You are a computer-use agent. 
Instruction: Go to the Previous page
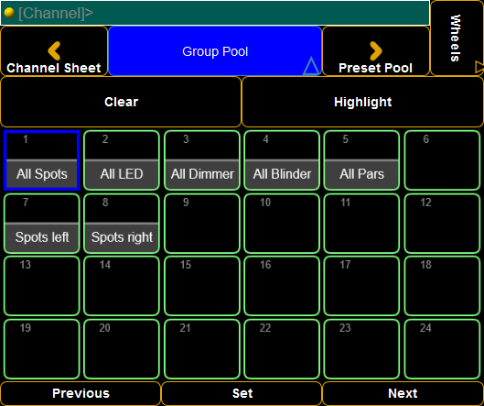click(81, 393)
